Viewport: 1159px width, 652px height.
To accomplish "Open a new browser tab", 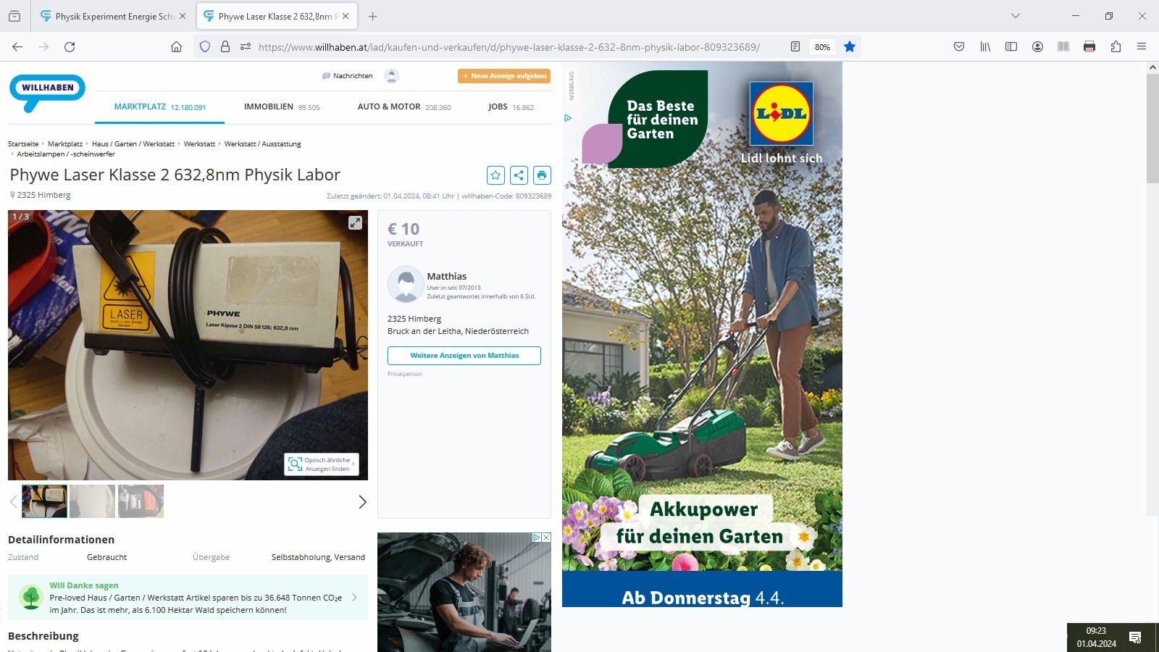I will 372,16.
